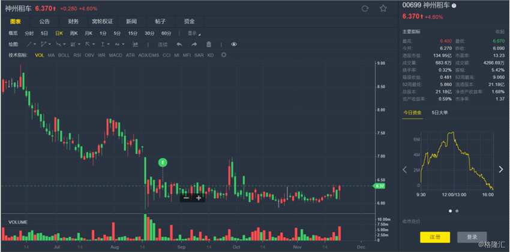Expand the Fibonacci tool dropdown
Screen dimensions: 510x252
pos(79,44)
